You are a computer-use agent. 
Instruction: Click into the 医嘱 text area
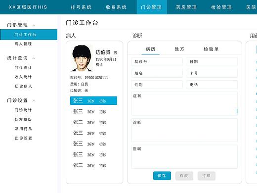point(184,157)
